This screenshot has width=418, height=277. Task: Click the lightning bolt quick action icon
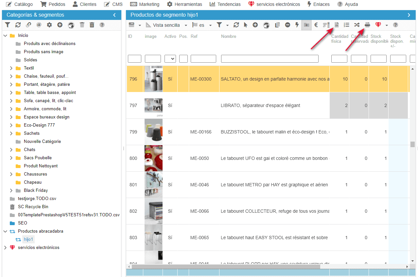pyautogui.click(x=297, y=25)
